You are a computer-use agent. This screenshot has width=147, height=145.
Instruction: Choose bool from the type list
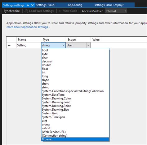point(75,50)
